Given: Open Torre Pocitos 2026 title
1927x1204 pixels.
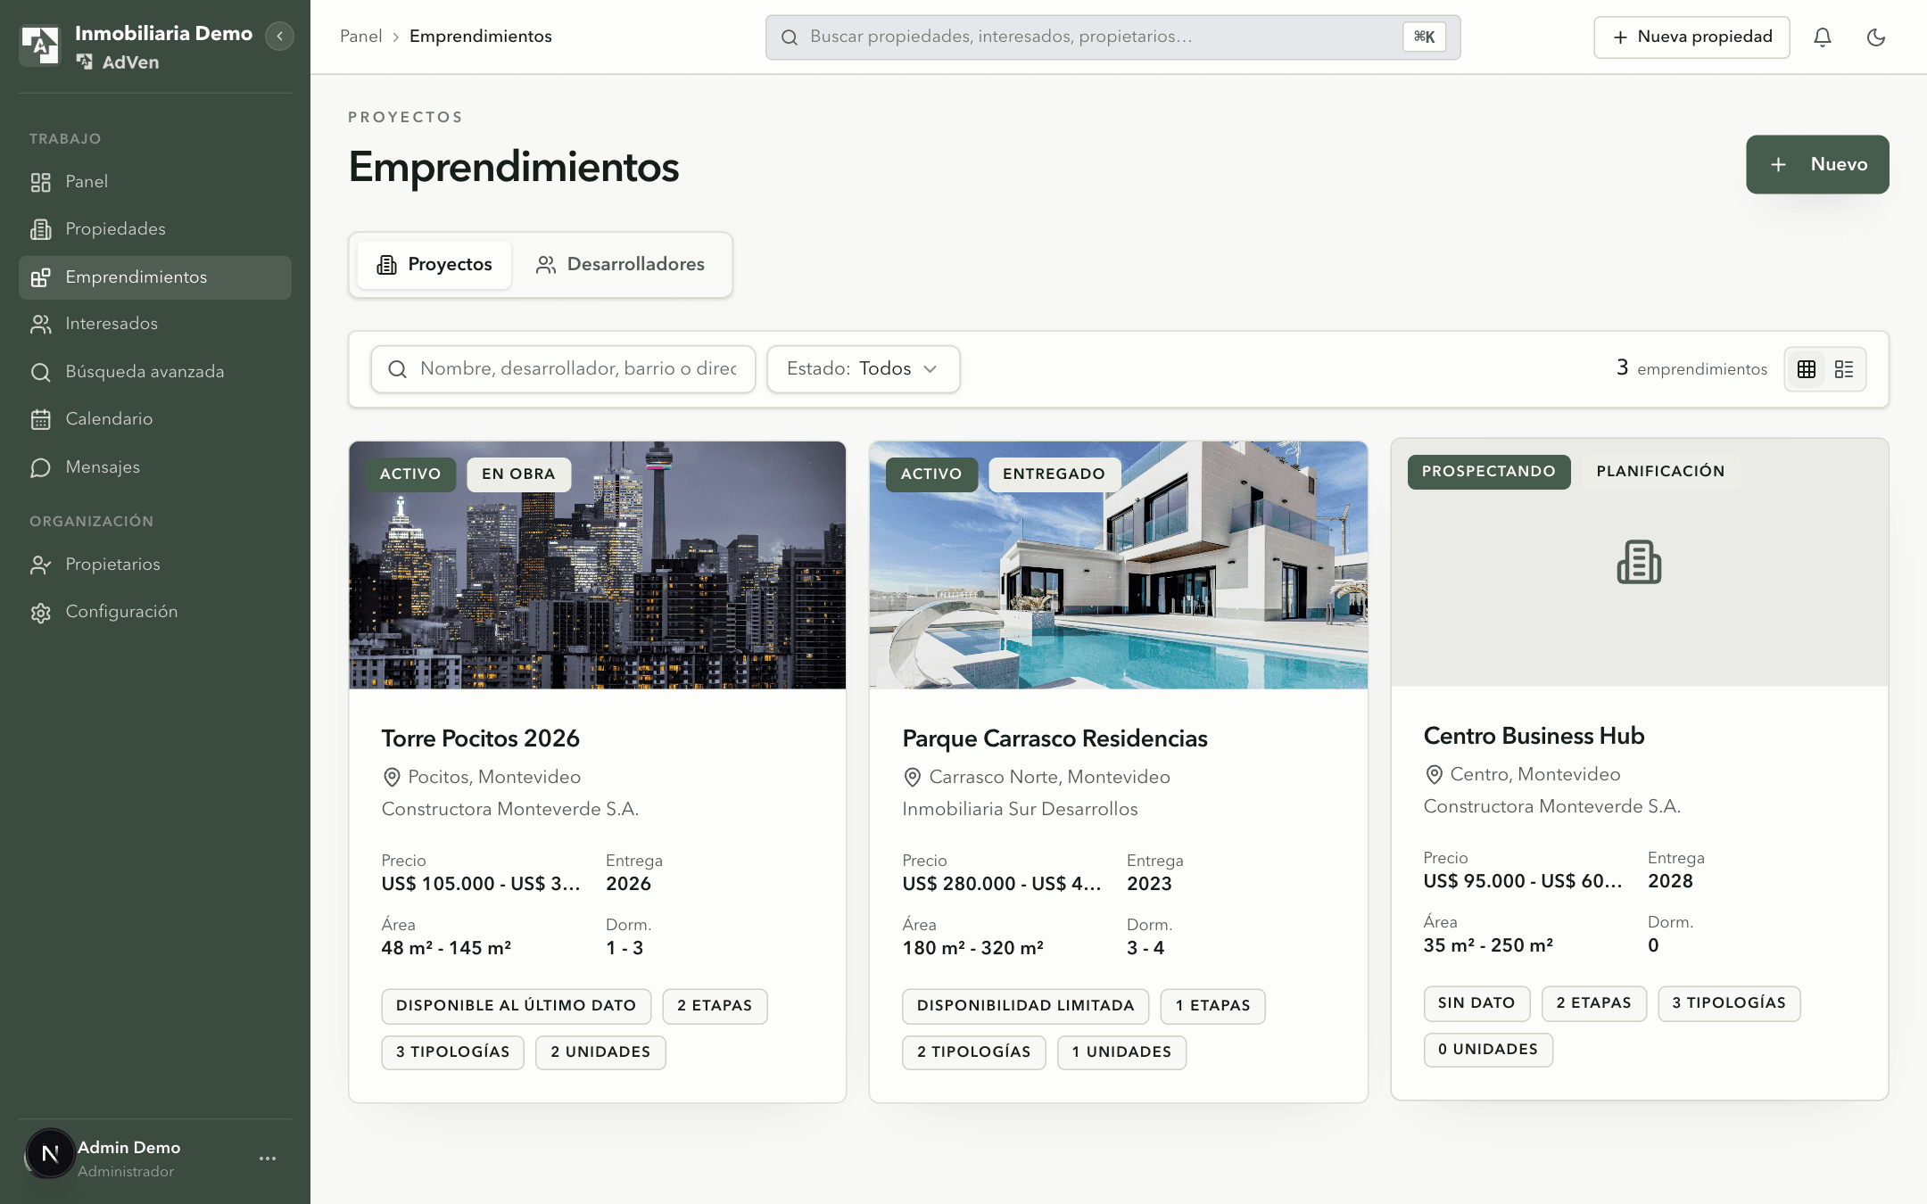Looking at the screenshot, I should coord(480,738).
